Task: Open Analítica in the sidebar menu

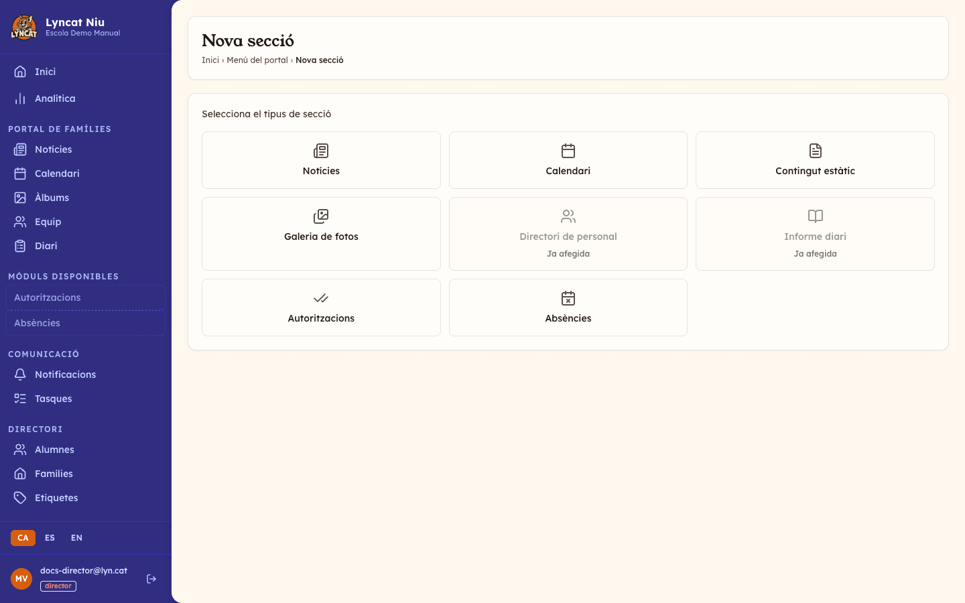Action: (x=86, y=98)
